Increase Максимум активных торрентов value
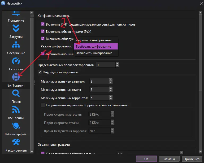 pyautogui.click(x=111, y=96)
